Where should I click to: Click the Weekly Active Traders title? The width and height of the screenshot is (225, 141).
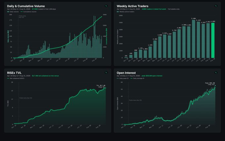(x=132, y=6)
